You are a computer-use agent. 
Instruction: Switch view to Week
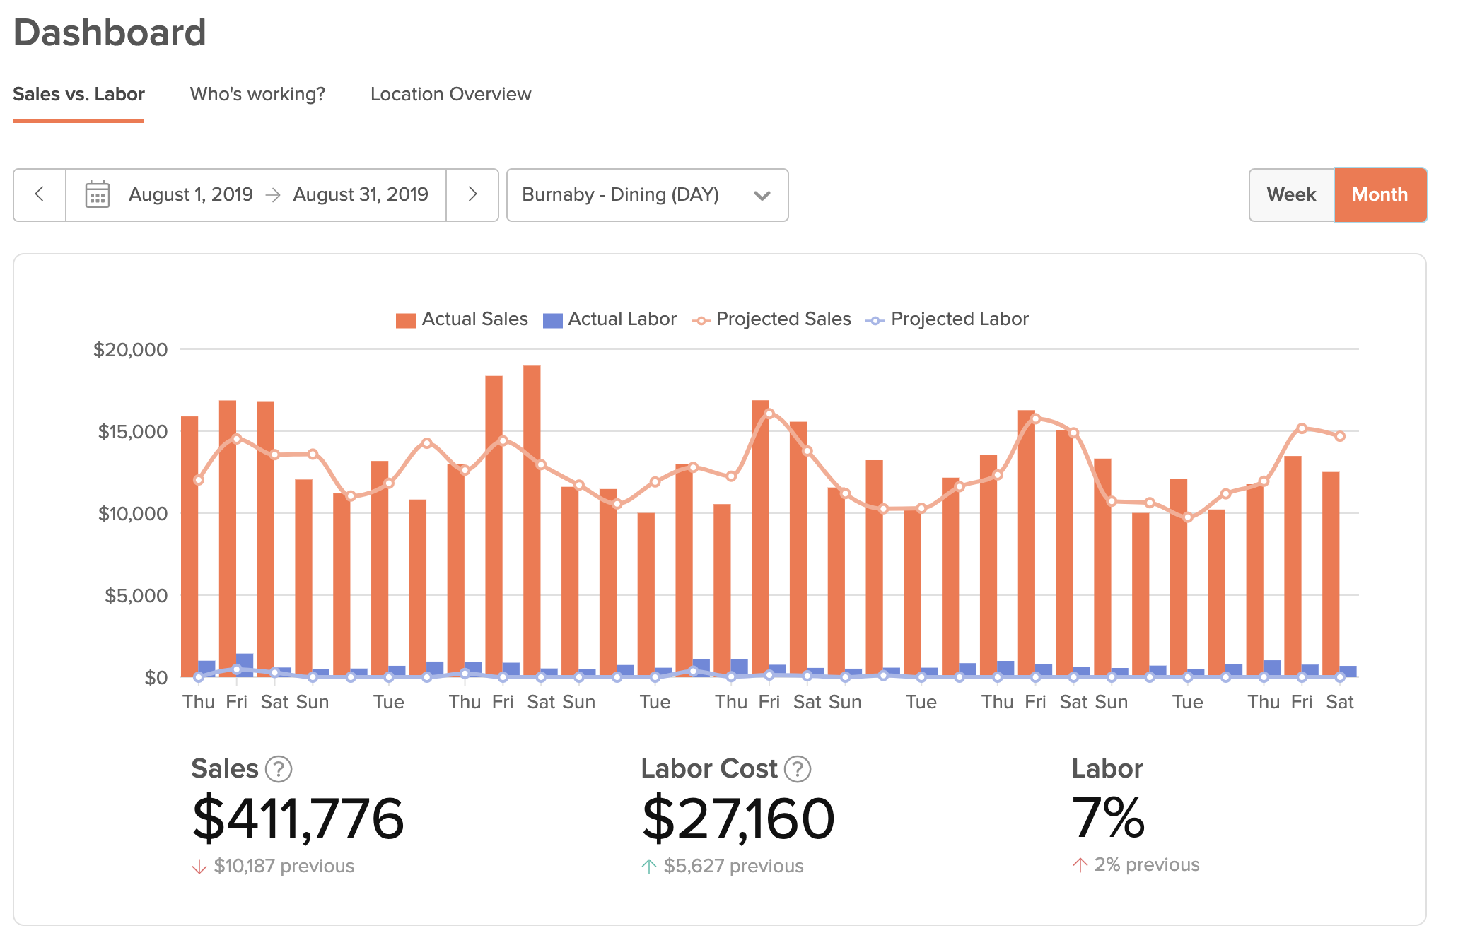tap(1291, 194)
